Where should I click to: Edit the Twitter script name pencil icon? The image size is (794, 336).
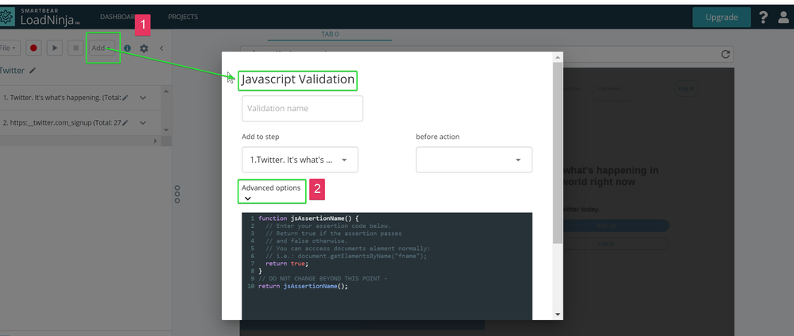point(33,71)
